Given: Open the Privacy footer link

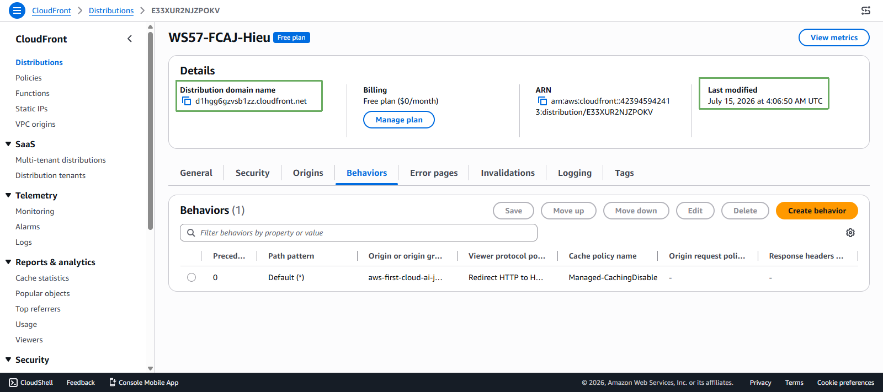Looking at the screenshot, I should coord(760,383).
